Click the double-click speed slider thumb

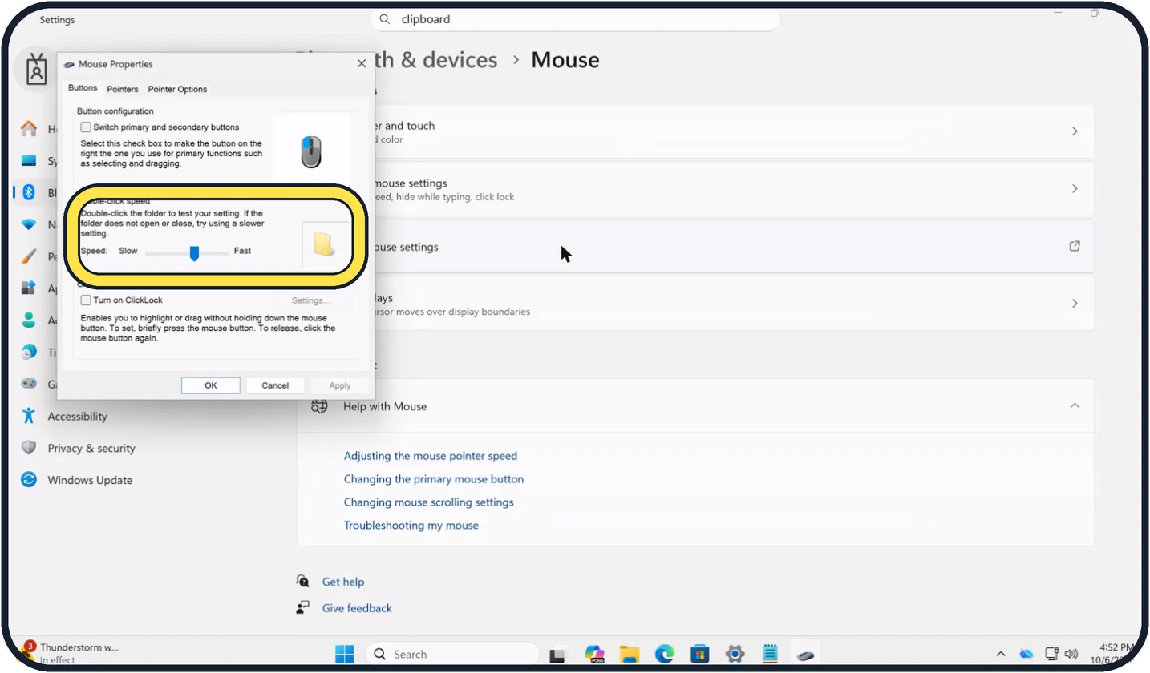click(194, 253)
